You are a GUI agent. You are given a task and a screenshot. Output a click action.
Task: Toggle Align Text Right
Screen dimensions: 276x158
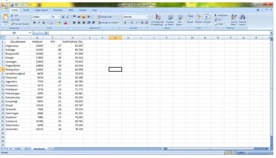point(83,23)
